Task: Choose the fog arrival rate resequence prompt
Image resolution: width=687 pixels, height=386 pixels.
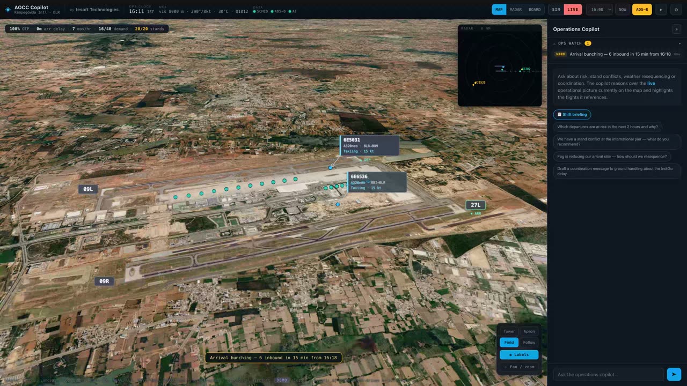Action: click(612, 157)
